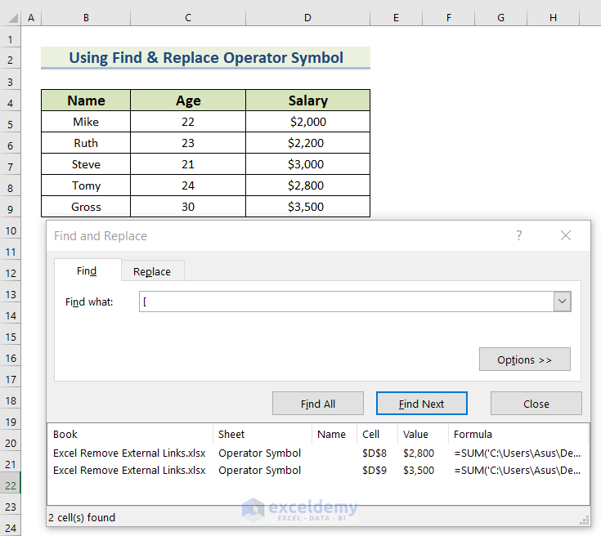601x536 pixels.
Task: Select column D header
Action: [x=307, y=18]
